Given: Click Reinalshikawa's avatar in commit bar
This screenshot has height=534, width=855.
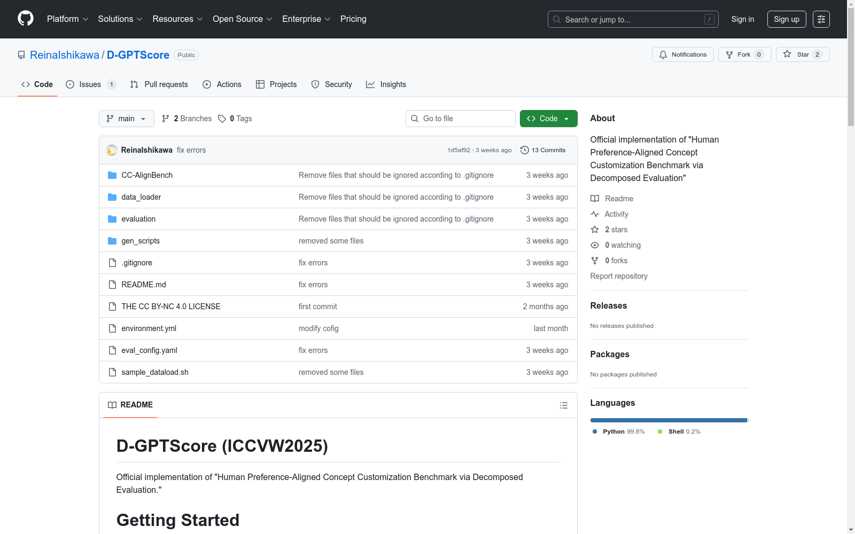Looking at the screenshot, I should tap(112, 150).
